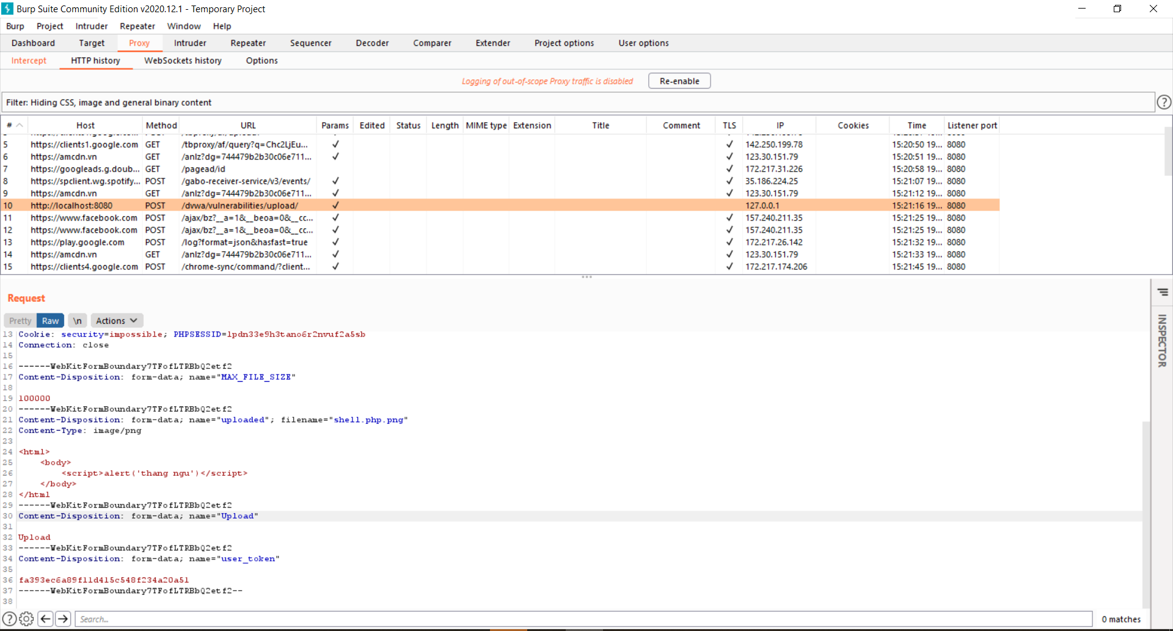This screenshot has height=631, width=1173.
Task: Open the Actions dropdown menu
Action: (117, 321)
